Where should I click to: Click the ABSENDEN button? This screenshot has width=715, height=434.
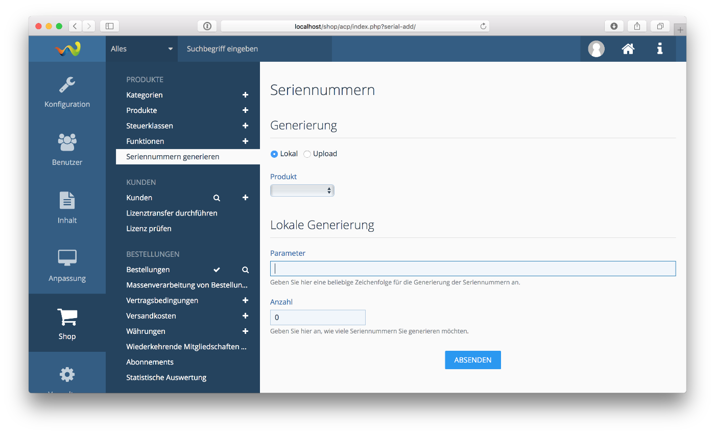click(x=472, y=360)
